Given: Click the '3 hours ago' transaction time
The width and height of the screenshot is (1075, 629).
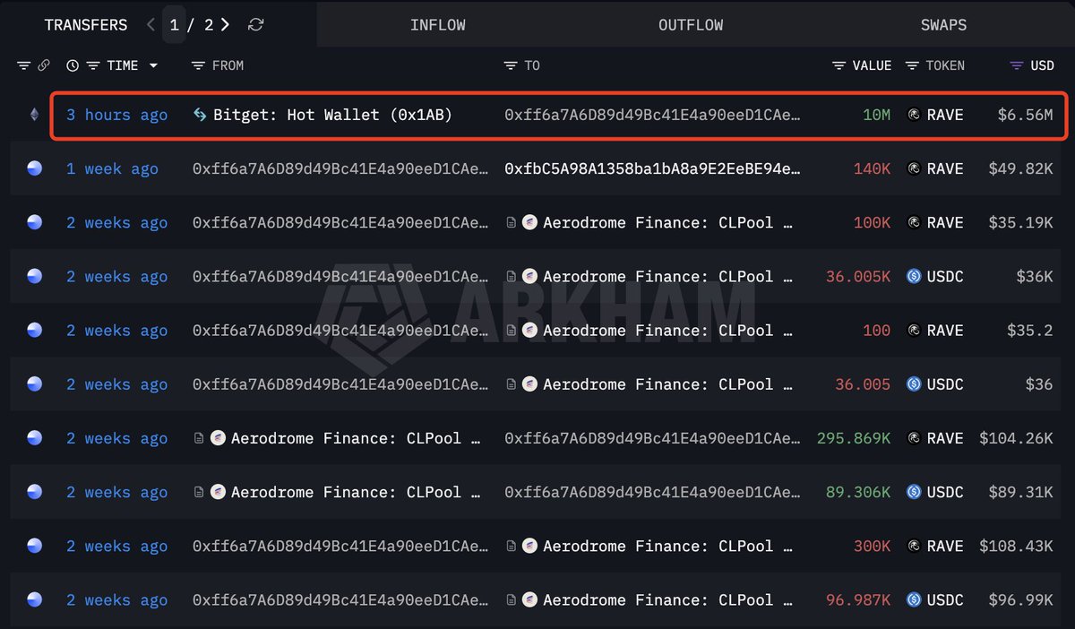Looking at the screenshot, I should pos(116,115).
